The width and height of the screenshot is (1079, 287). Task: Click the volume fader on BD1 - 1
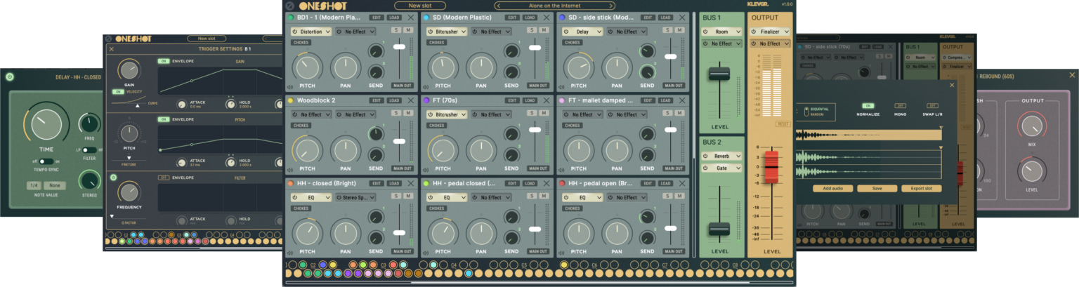click(399, 47)
